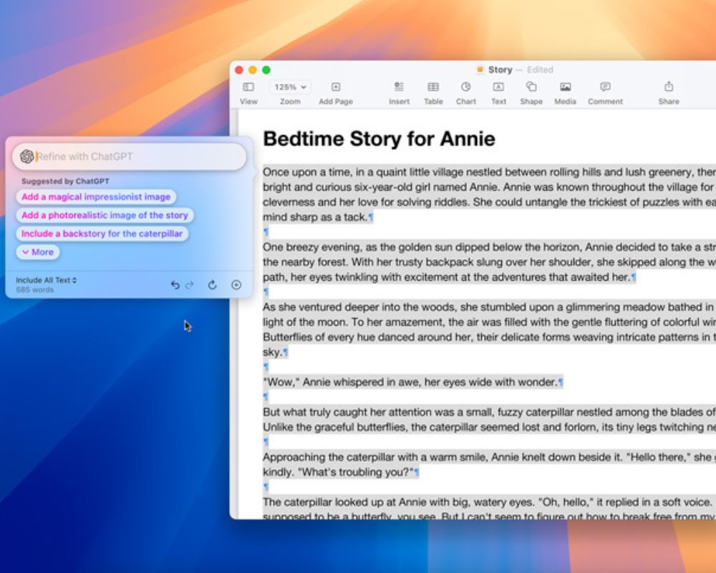This screenshot has height=573, width=716.
Task: Open the 125% zoom dropdown
Action: (x=290, y=87)
